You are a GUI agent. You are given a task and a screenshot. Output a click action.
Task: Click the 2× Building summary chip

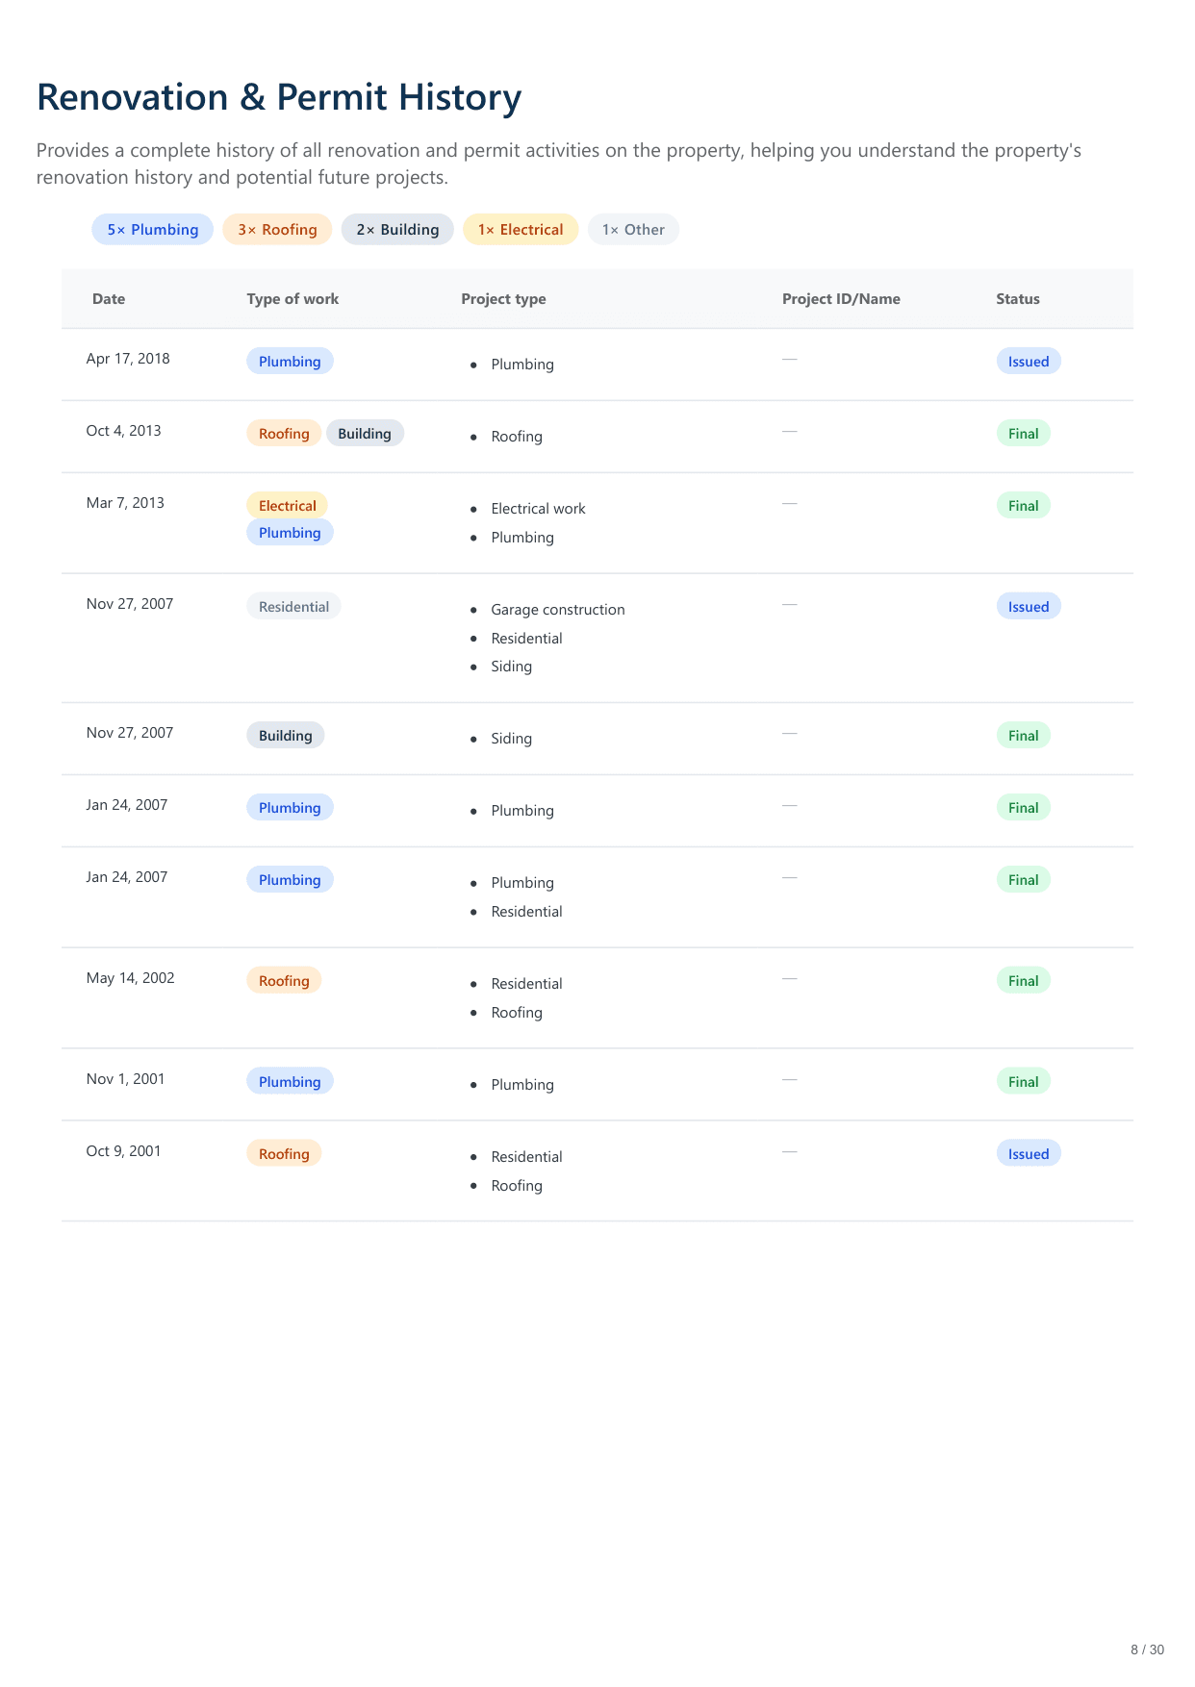click(x=397, y=230)
